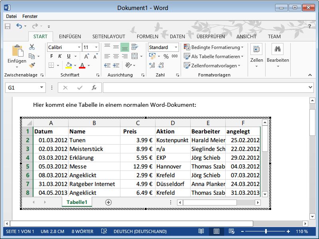Open Bedingte Formatierung menu

(213, 47)
